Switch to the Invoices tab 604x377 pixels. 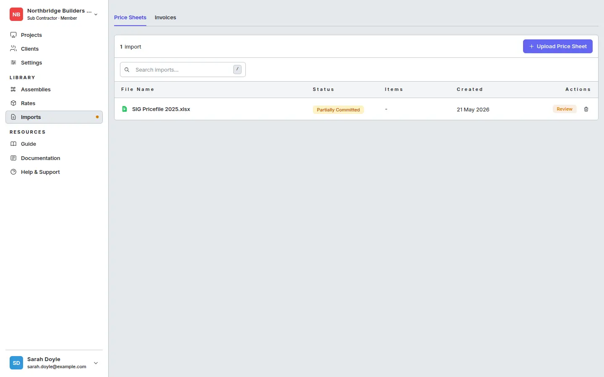(x=165, y=18)
